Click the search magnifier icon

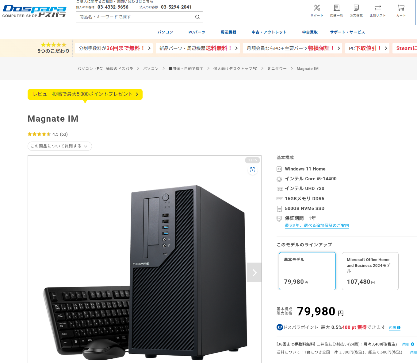tap(197, 17)
